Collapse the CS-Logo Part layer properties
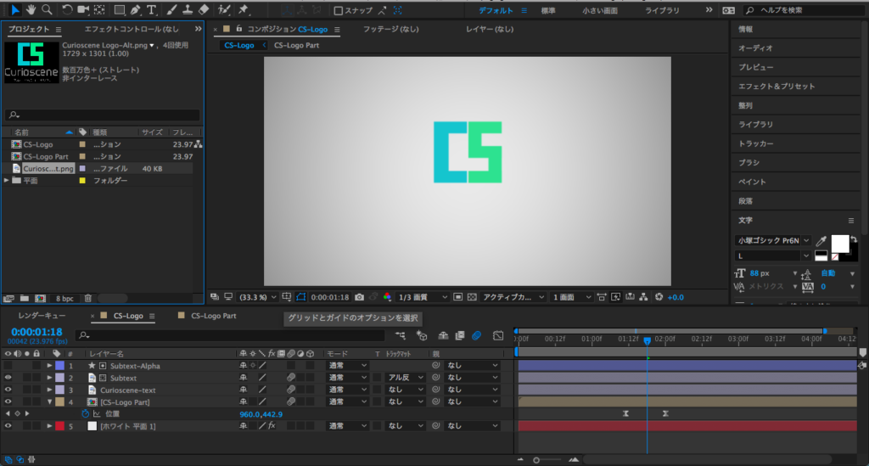 pos(49,401)
